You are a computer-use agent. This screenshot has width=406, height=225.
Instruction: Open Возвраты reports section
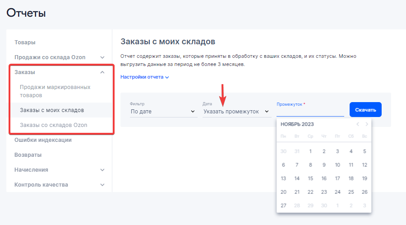click(x=28, y=155)
